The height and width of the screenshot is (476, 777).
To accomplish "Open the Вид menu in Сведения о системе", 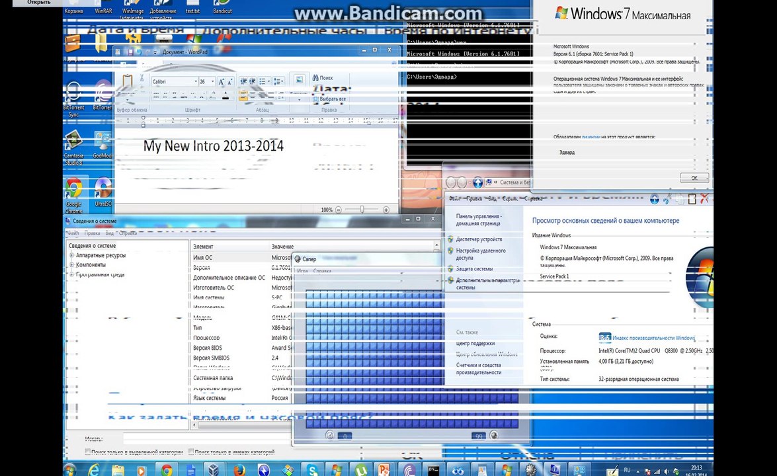I will (110, 233).
